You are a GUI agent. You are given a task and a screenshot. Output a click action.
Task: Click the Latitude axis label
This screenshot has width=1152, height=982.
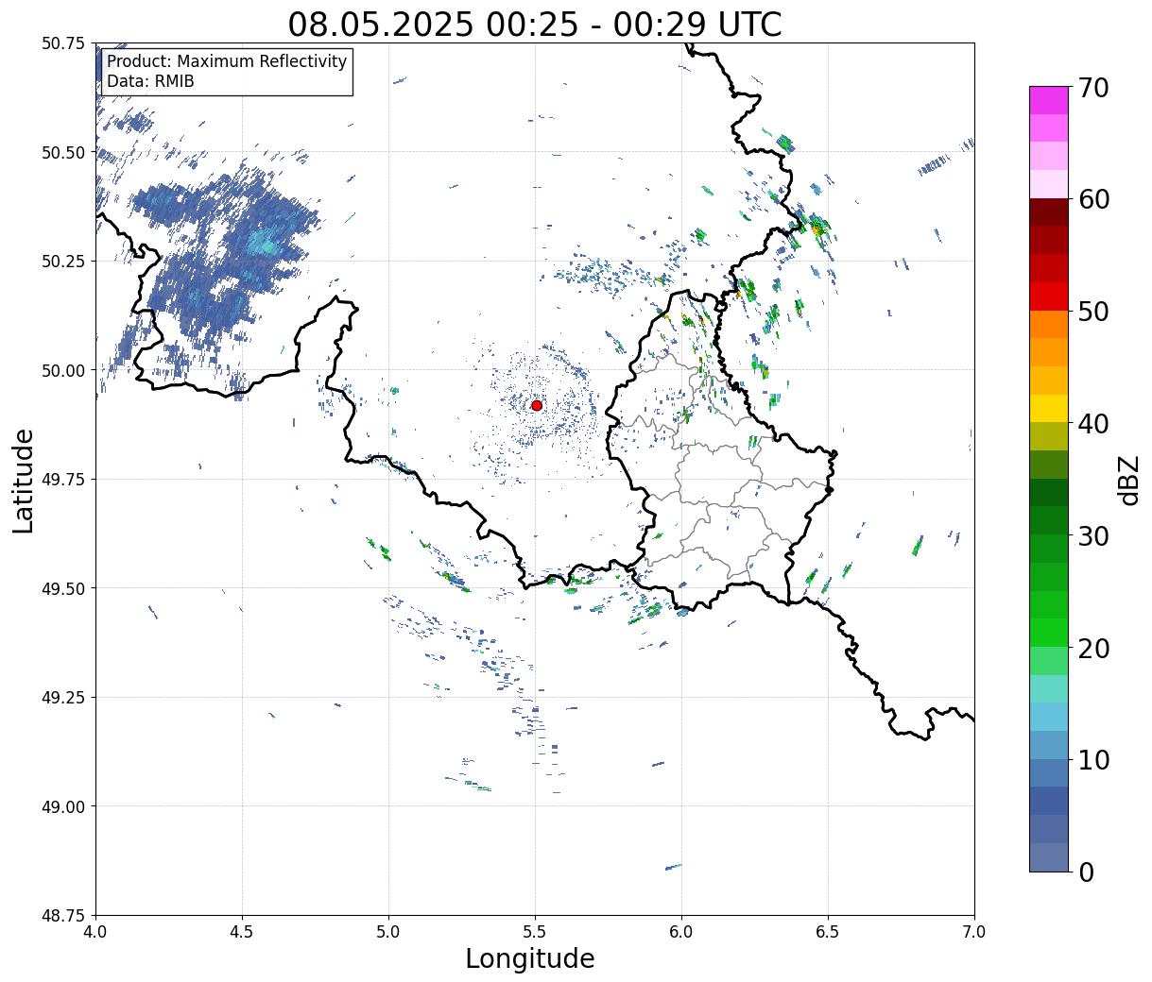click(24, 480)
